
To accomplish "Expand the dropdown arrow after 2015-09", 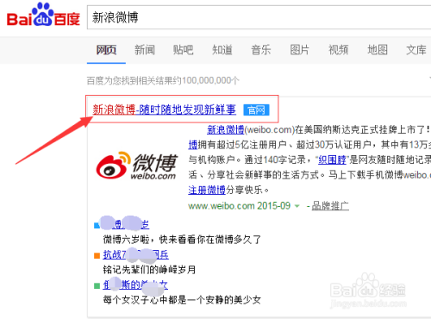I will coord(297,206).
